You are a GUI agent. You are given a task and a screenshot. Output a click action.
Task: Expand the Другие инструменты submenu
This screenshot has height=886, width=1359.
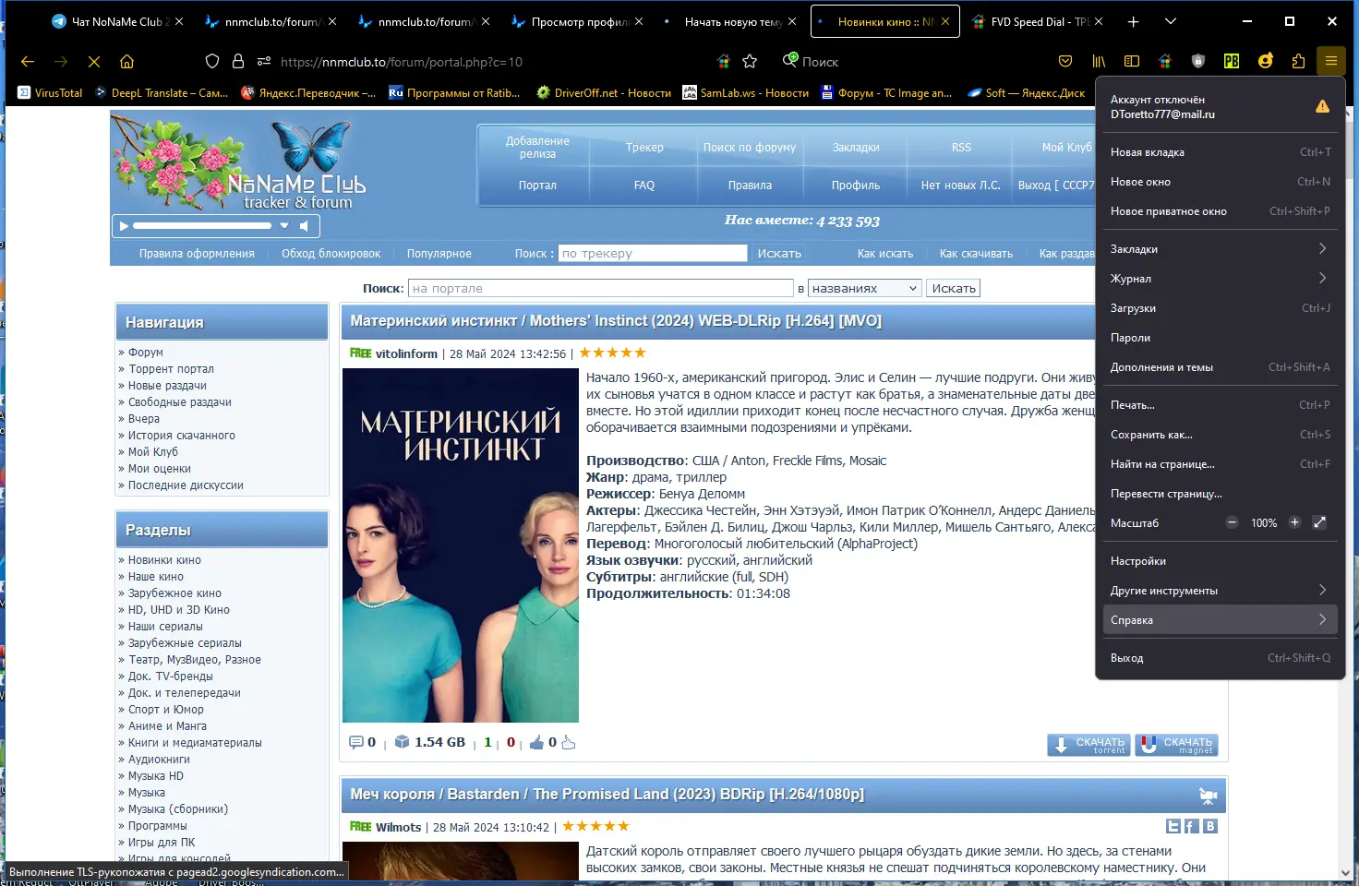click(x=1220, y=591)
